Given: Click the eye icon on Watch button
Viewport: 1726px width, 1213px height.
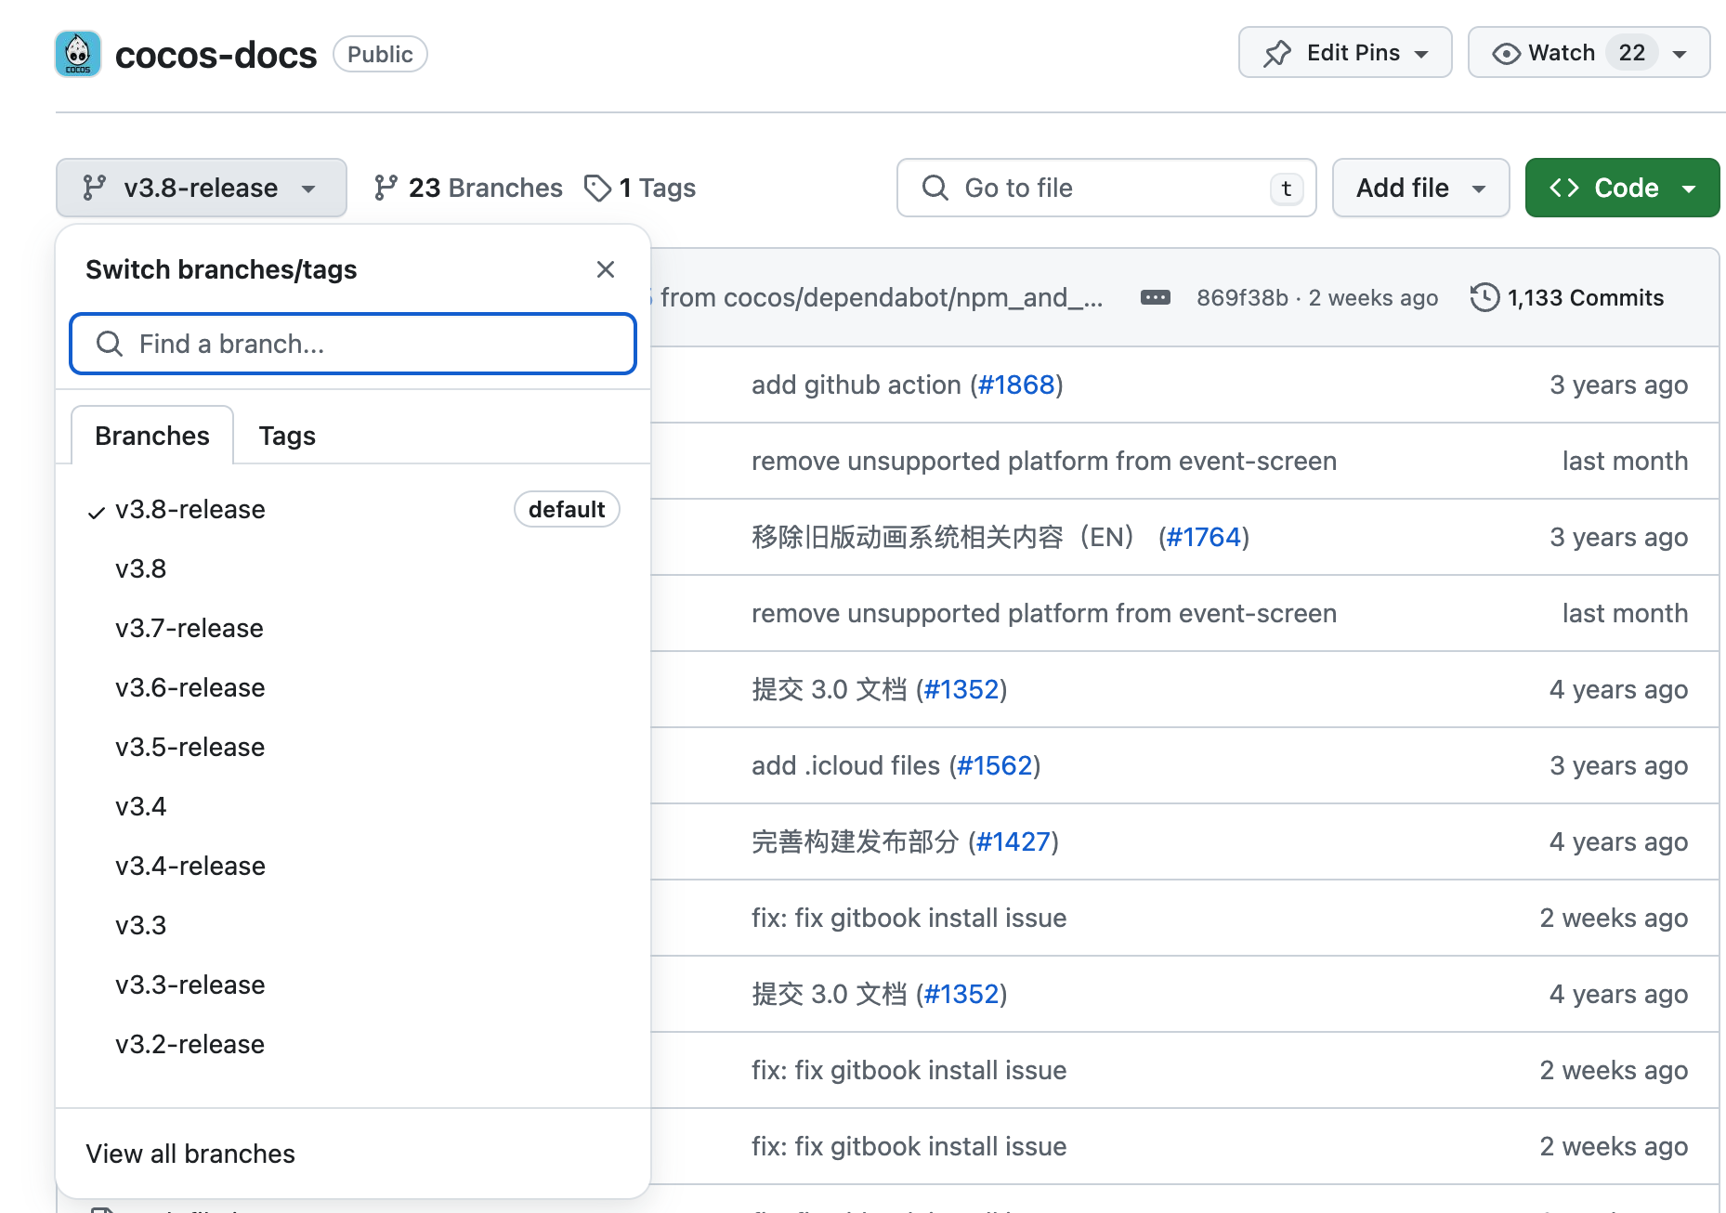Looking at the screenshot, I should click(1506, 53).
